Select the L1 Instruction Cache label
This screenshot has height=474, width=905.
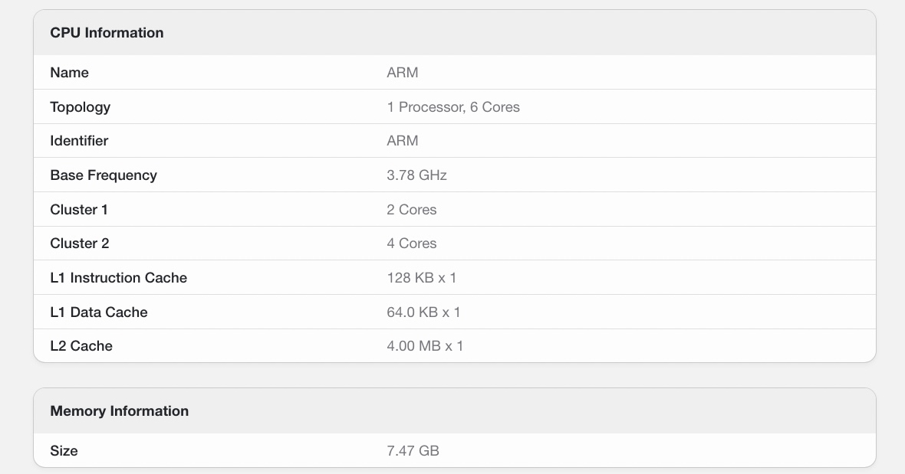pyautogui.click(x=119, y=278)
